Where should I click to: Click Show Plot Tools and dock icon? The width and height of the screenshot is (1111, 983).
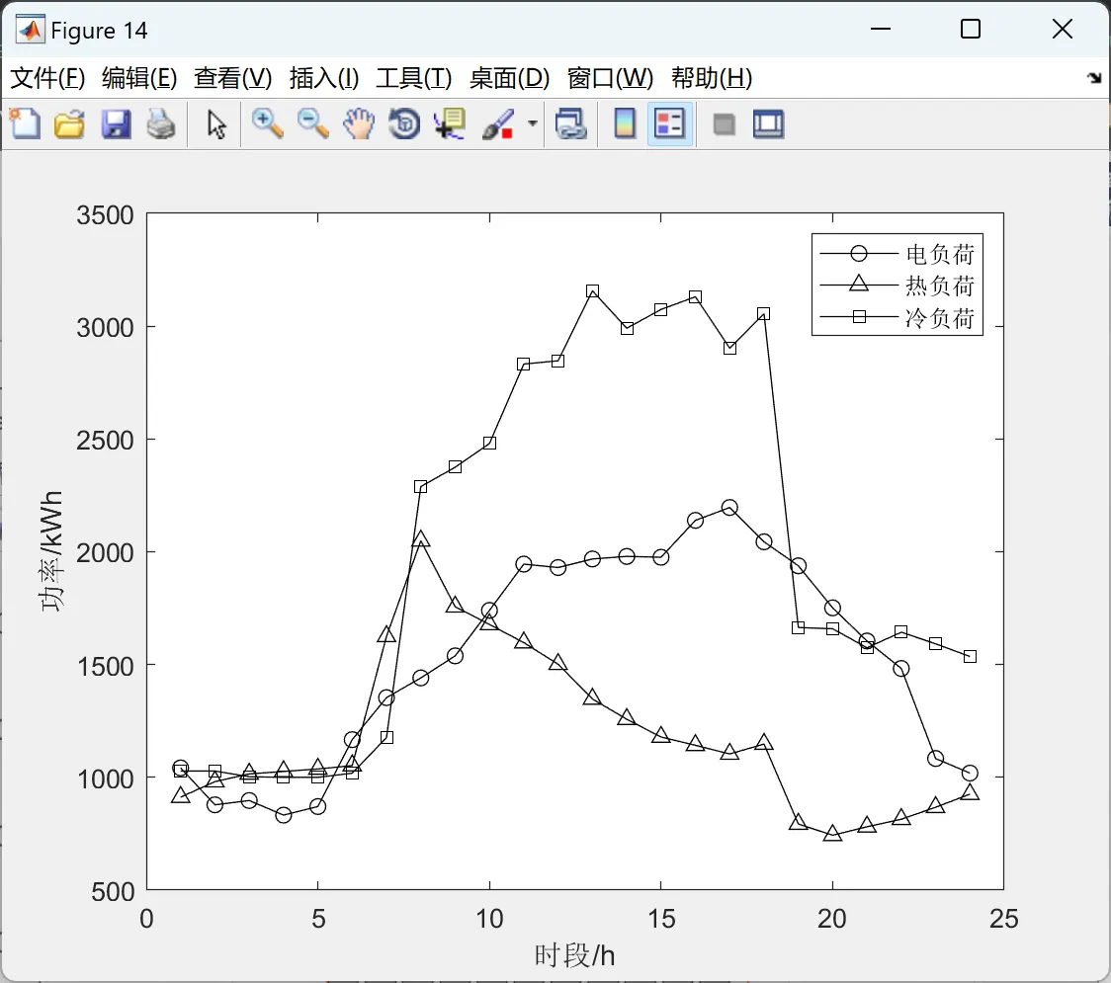pos(768,123)
